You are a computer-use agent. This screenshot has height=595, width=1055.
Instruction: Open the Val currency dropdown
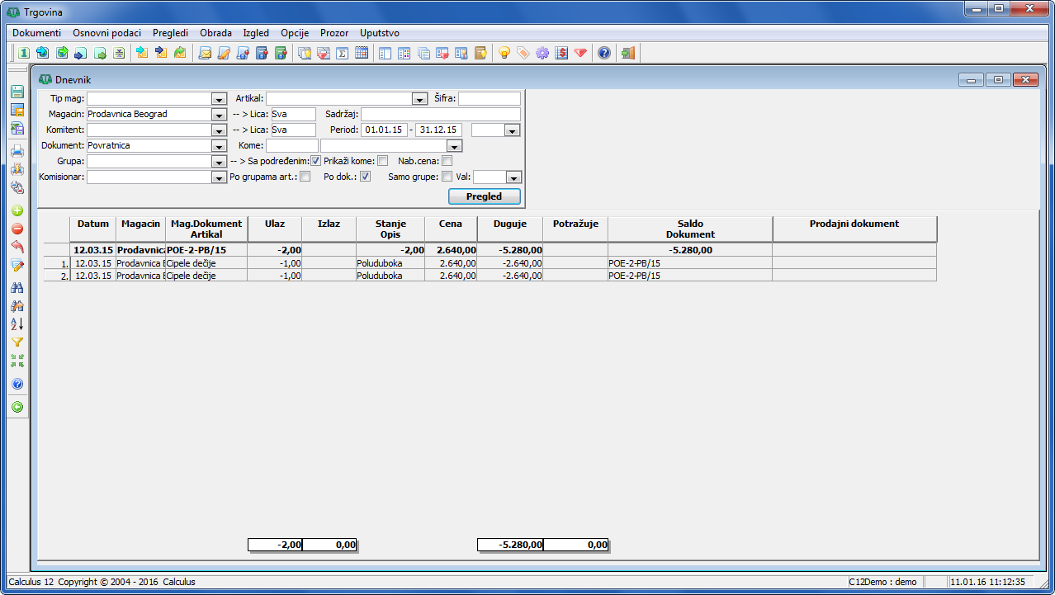coord(513,177)
